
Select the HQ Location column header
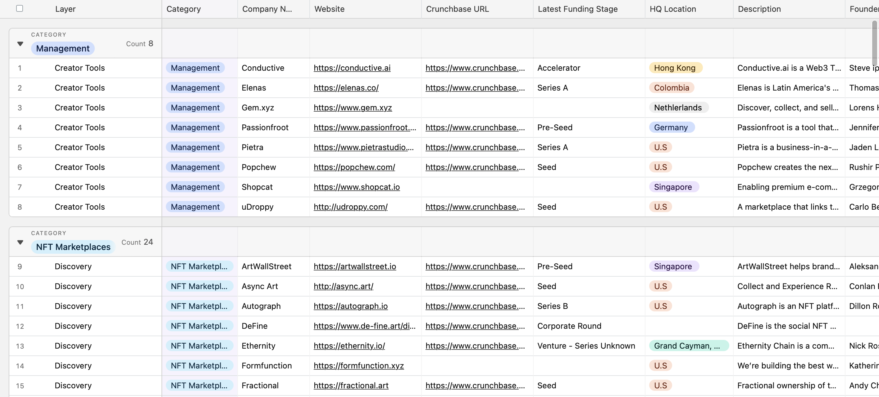672,9
